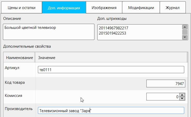Select the Доп. информация tab
Screen dimensions: 191x117
(64, 8)
